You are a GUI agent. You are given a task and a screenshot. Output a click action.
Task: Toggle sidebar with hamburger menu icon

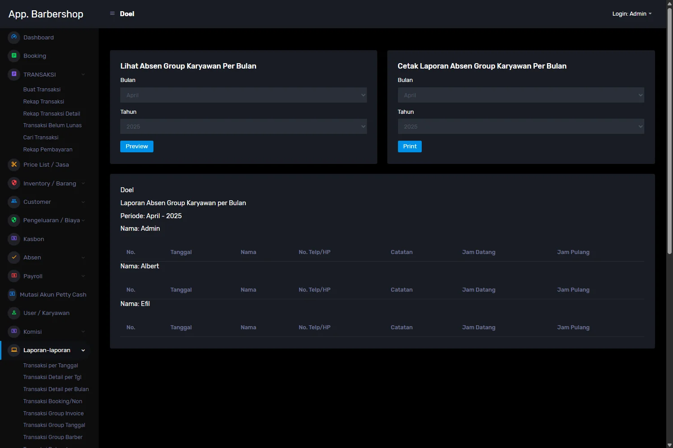pyautogui.click(x=112, y=13)
